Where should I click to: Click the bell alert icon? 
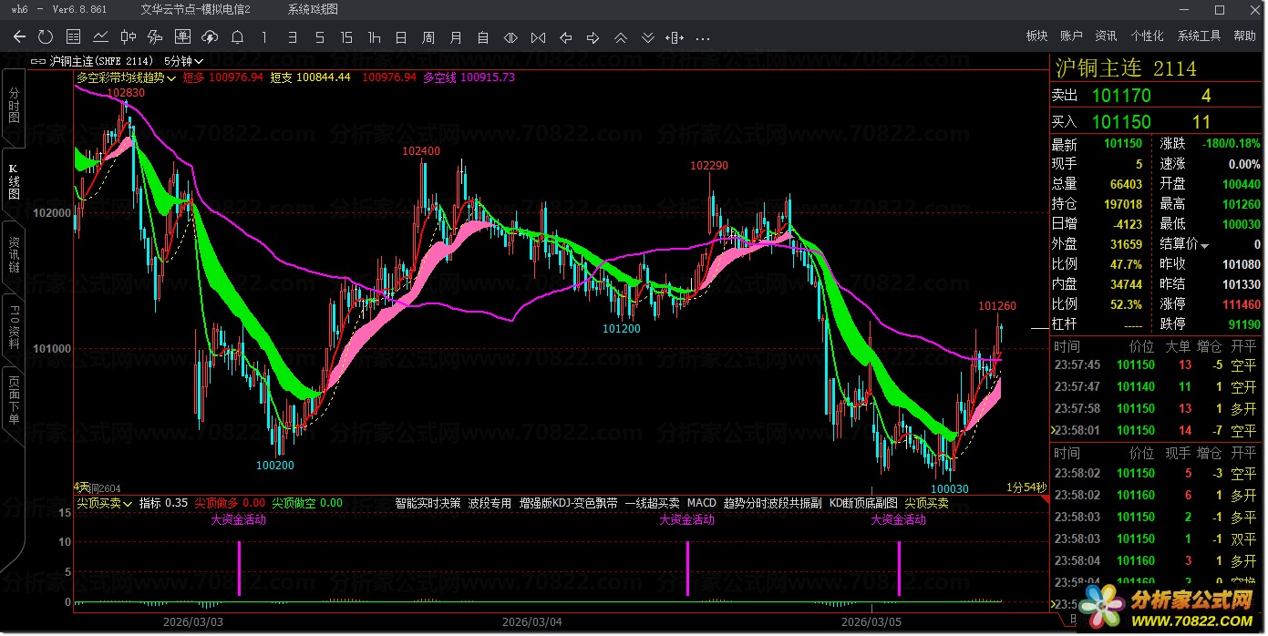237,37
